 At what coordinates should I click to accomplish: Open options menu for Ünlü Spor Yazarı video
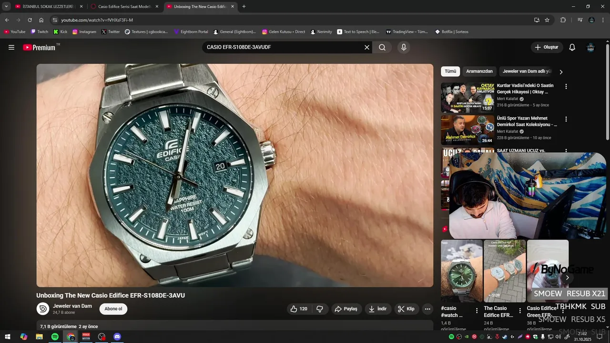[566, 119]
